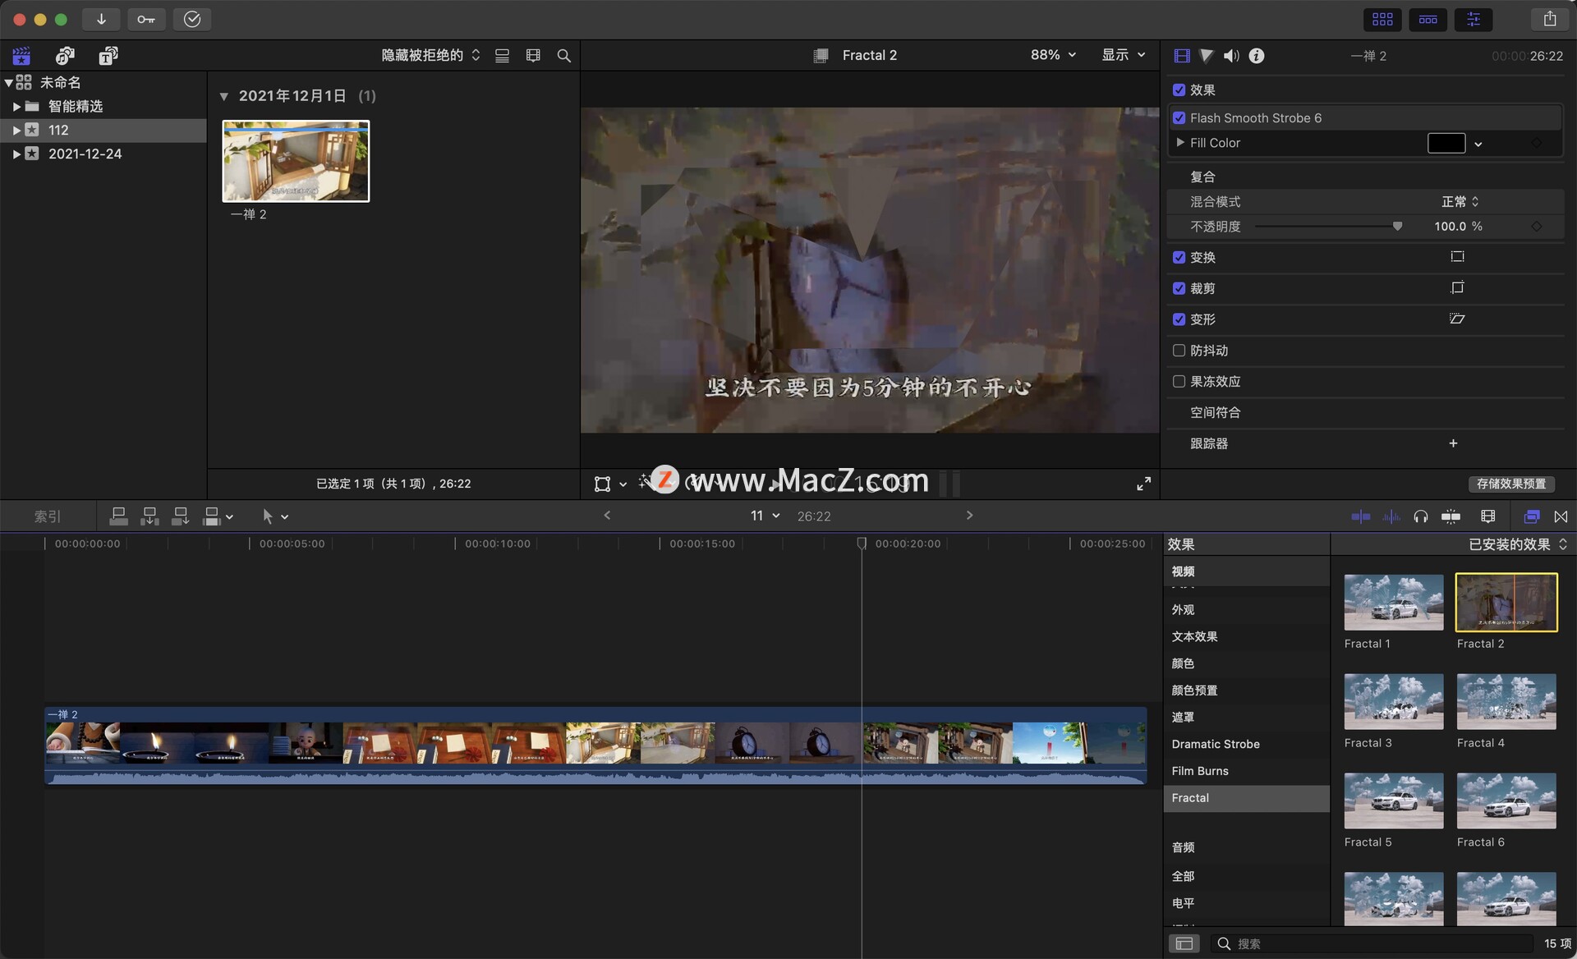
Task: Select the Dramatic Strobe effects category
Action: pos(1215,744)
